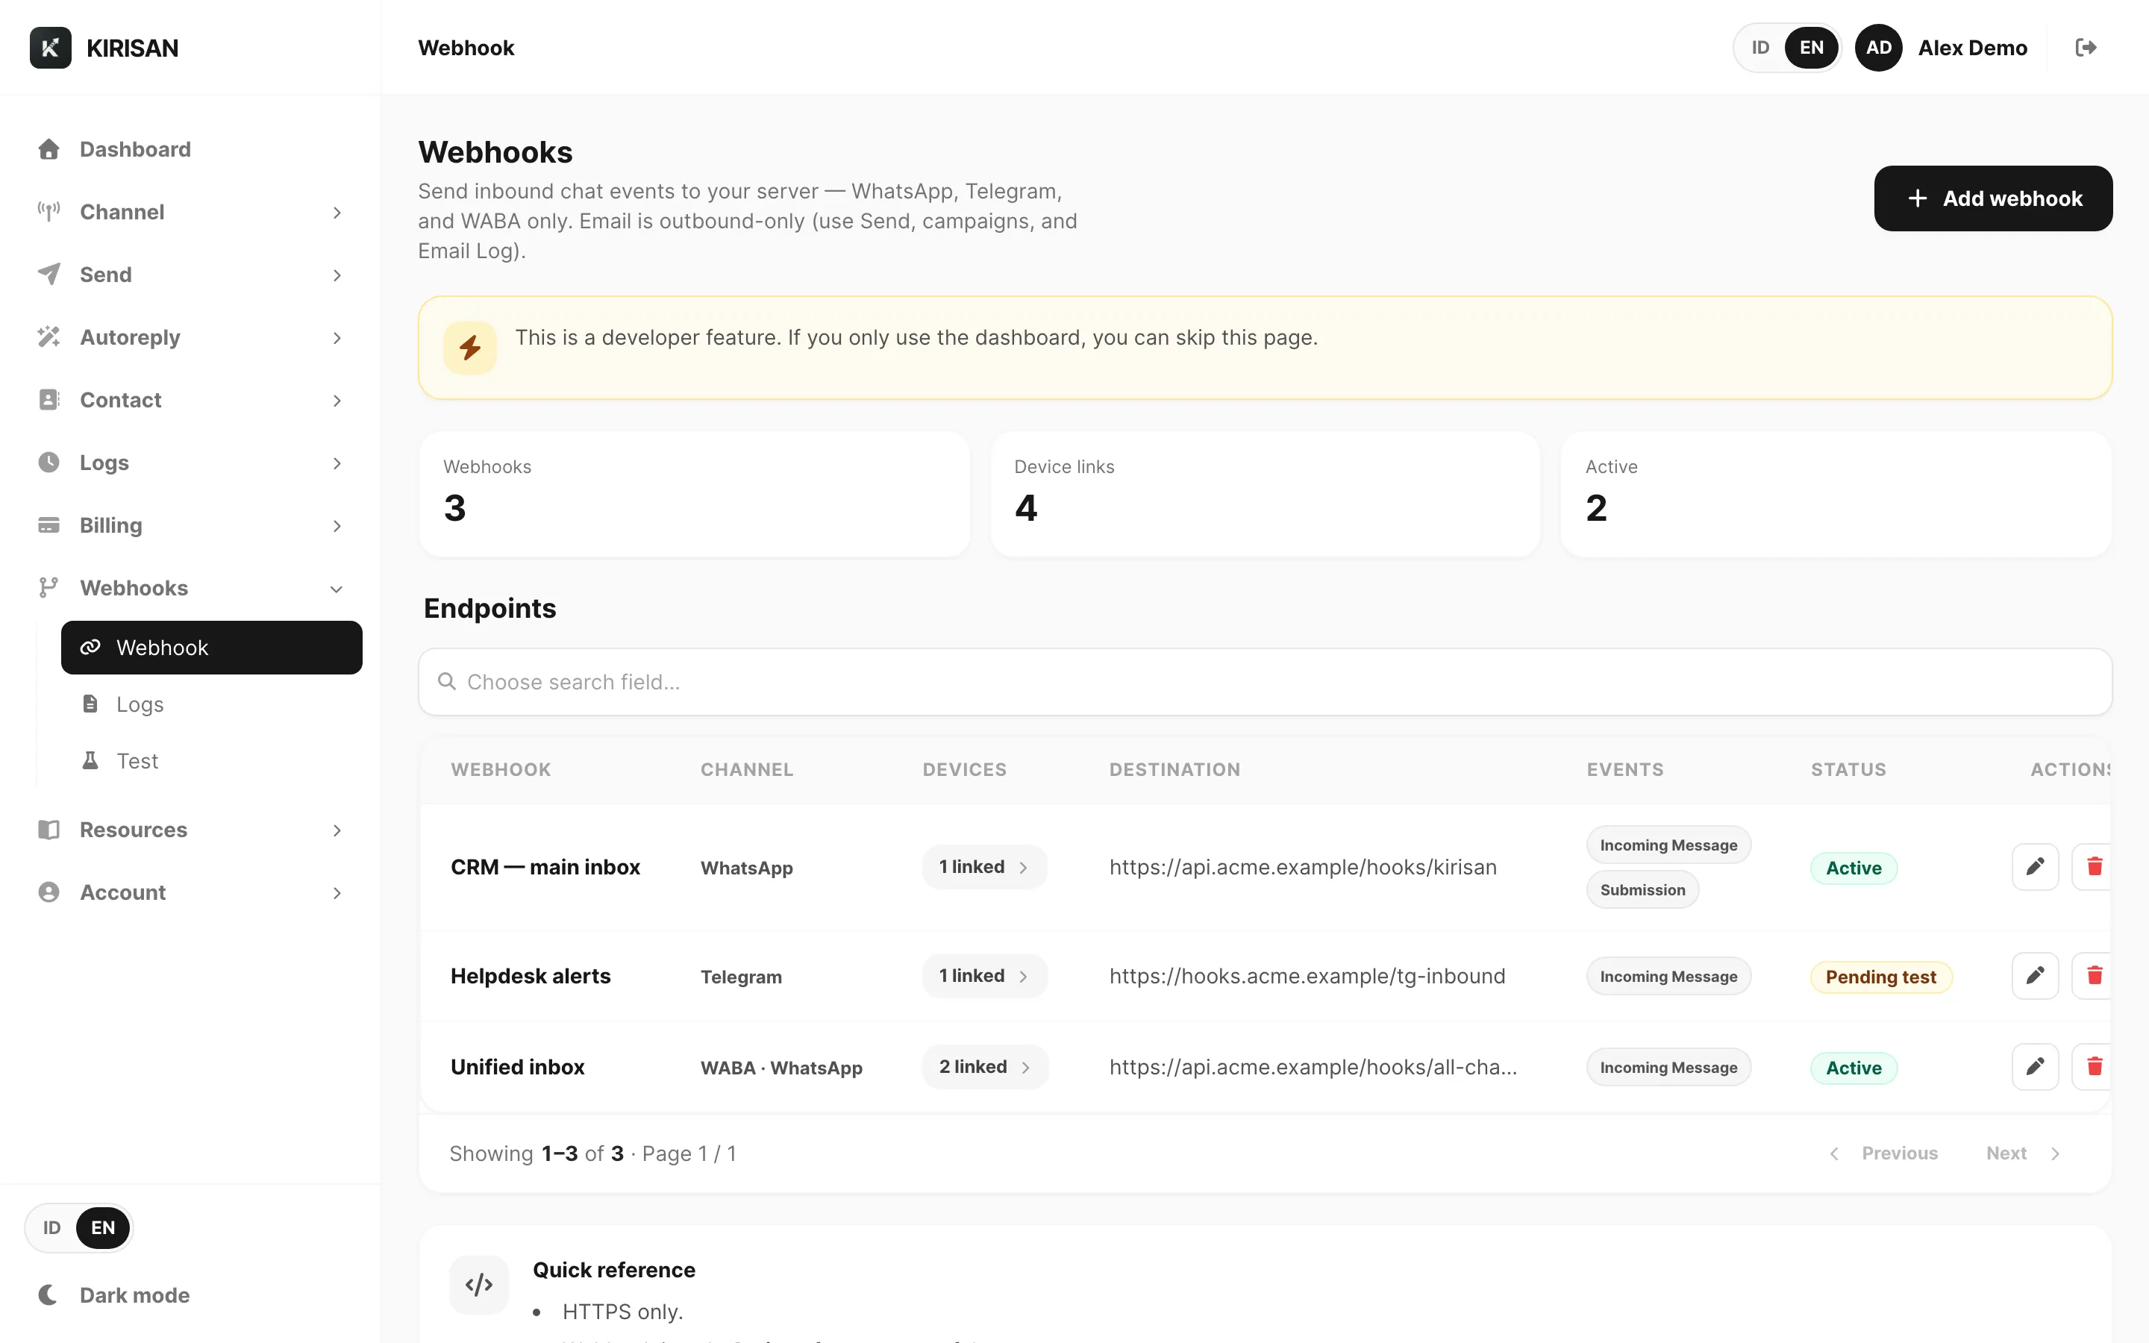The width and height of the screenshot is (2149, 1343).
Task: Open Test under Webhooks
Action: point(211,761)
